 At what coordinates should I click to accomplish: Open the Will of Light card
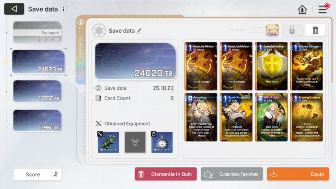pos(271,117)
